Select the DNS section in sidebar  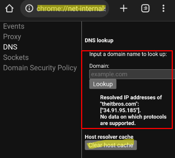click(x=10, y=47)
